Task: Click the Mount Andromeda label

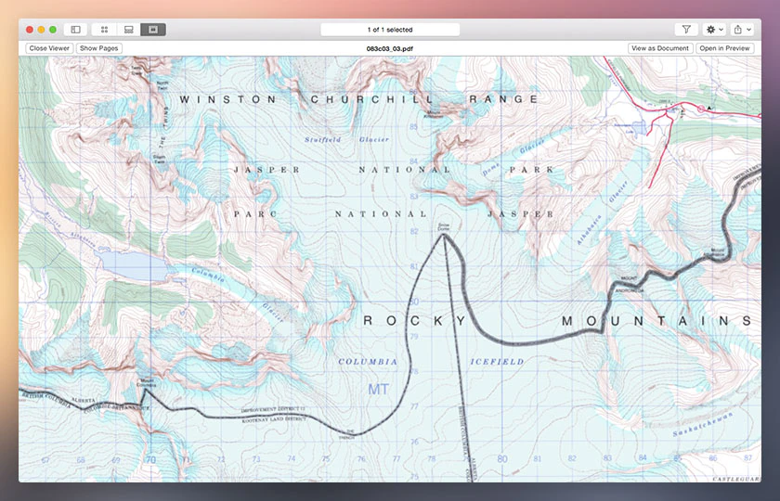Action: [x=630, y=284]
